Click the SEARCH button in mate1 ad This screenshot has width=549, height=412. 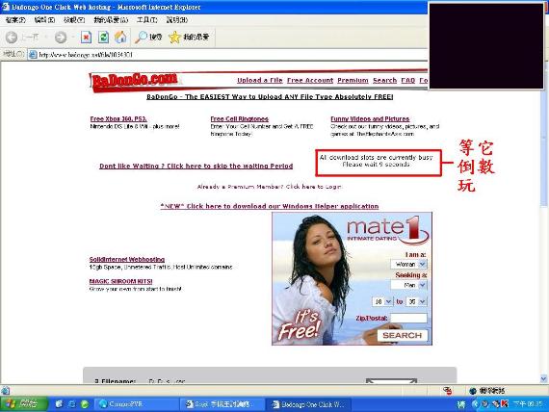point(403,335)
